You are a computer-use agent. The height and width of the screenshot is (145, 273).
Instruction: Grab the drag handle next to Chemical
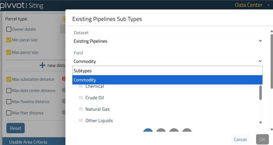(81, 86)
